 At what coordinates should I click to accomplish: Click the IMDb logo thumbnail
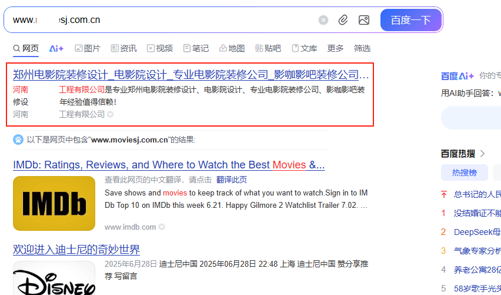pyautogui.click(x=54, y=203)
